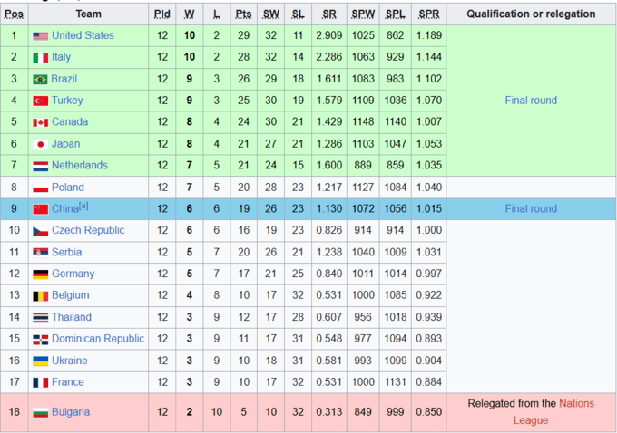Open the red Nations League link
This screenshot has width=617, height=433.
(x=553, y=412)
